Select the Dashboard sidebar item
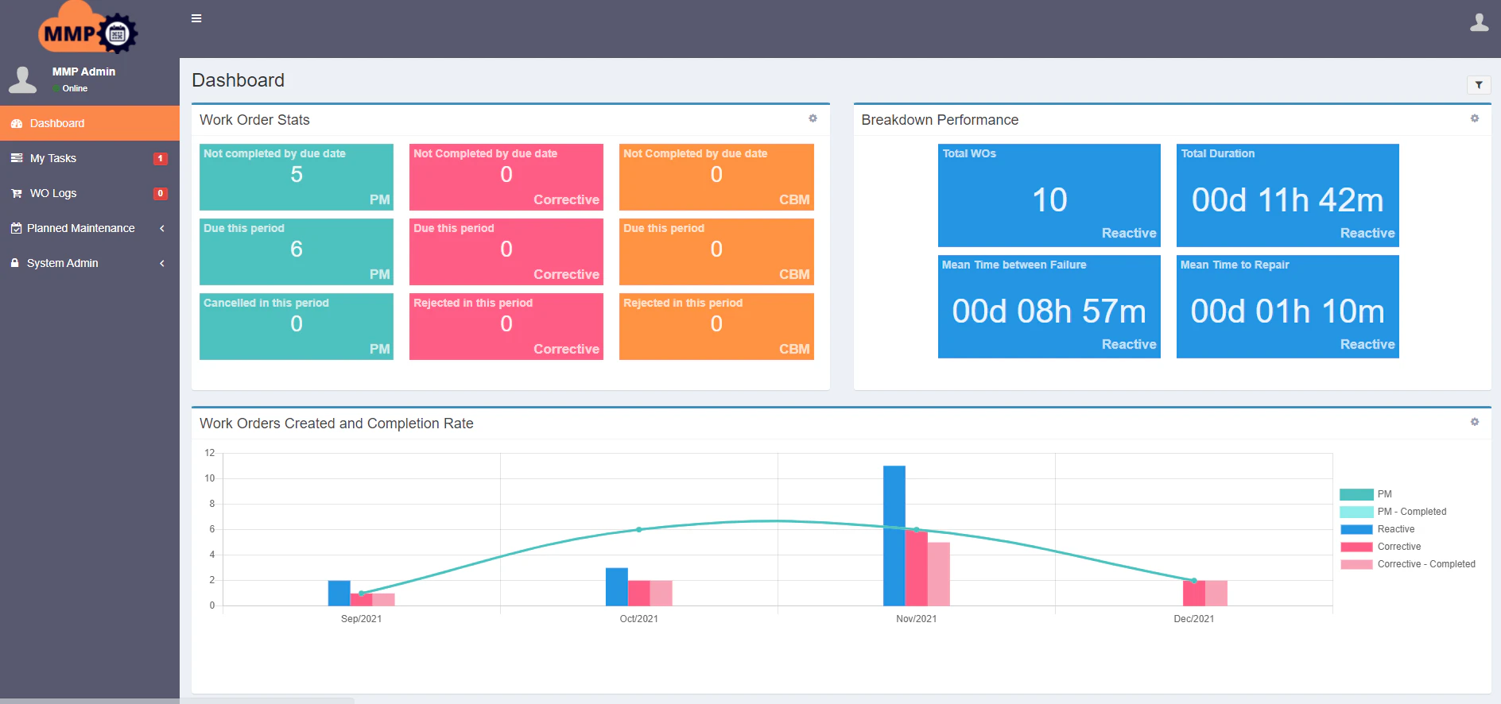The image size is (1501, 704). (57, 123)
